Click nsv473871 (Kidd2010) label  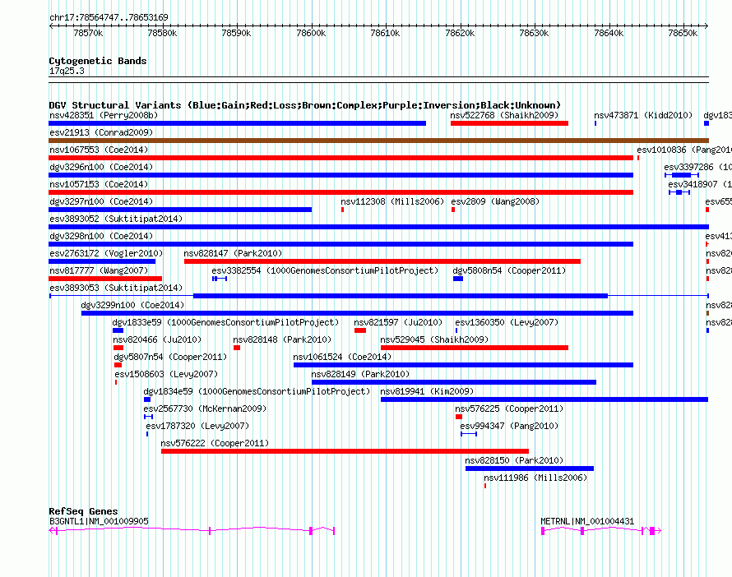[x=643, y=115]
